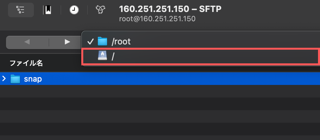Show connection history with the clock icon

[74, 10]
